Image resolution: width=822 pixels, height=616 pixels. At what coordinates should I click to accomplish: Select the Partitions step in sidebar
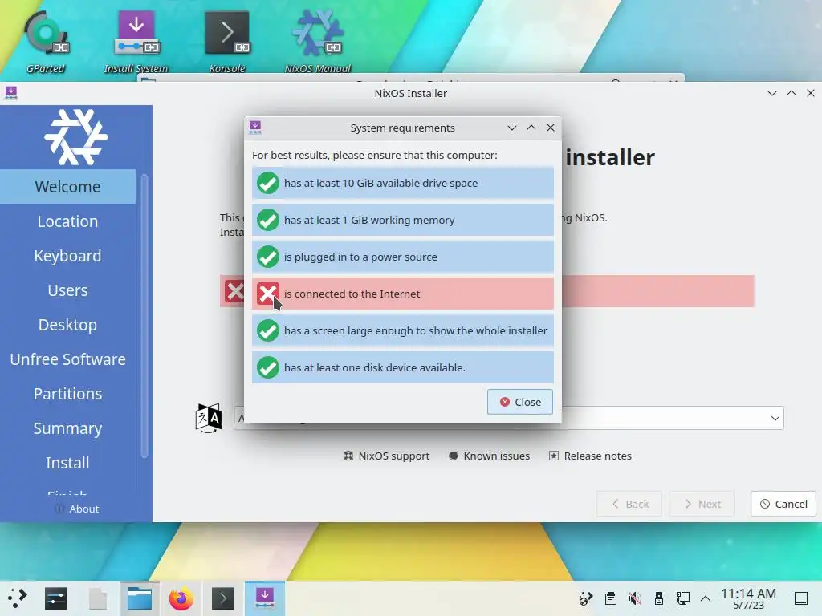pos(67,394)
